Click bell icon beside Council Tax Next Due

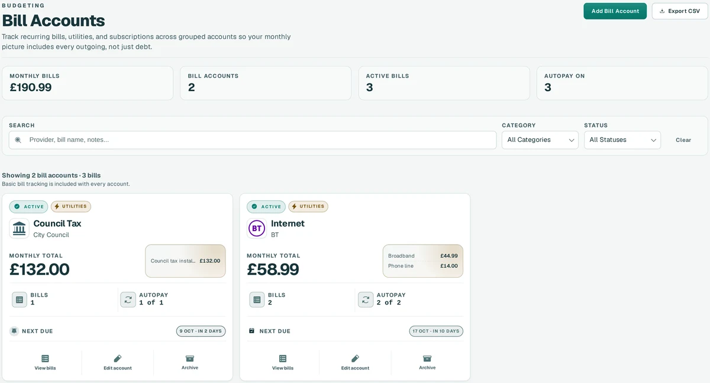[14, 331]
